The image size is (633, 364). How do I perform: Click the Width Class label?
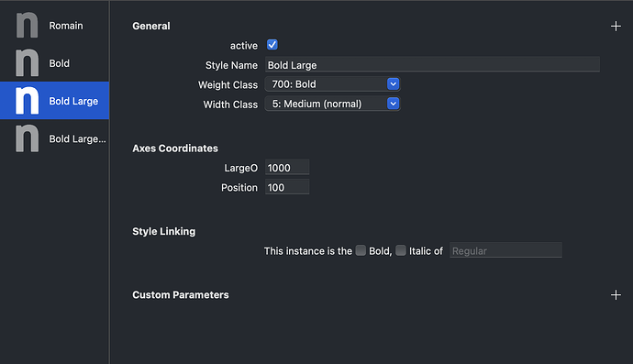coord(230,105)
